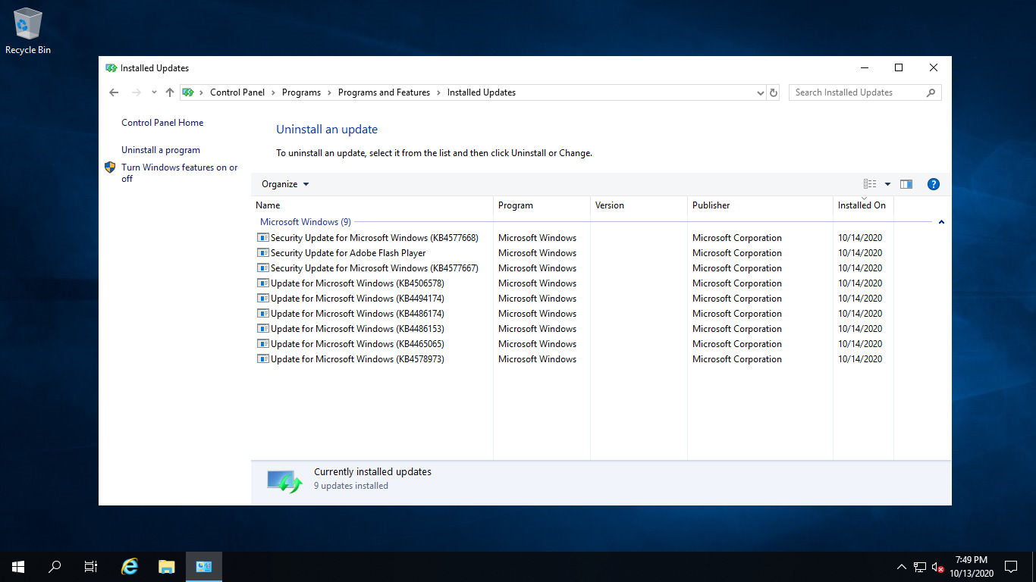
Task: Open the Recent locations dropdown arrow
Action: (x=154, y=92)
